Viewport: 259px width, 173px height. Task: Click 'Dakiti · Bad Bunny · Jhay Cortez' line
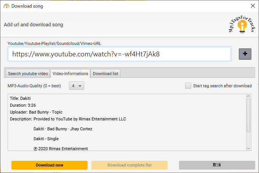tap(63, 129)
